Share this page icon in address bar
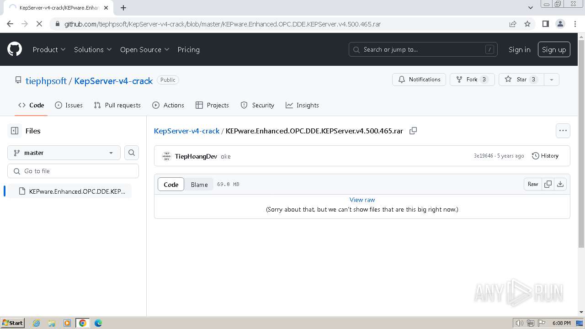Image resolution: width=585 pixels, height=329 pixels. [513, 24]
